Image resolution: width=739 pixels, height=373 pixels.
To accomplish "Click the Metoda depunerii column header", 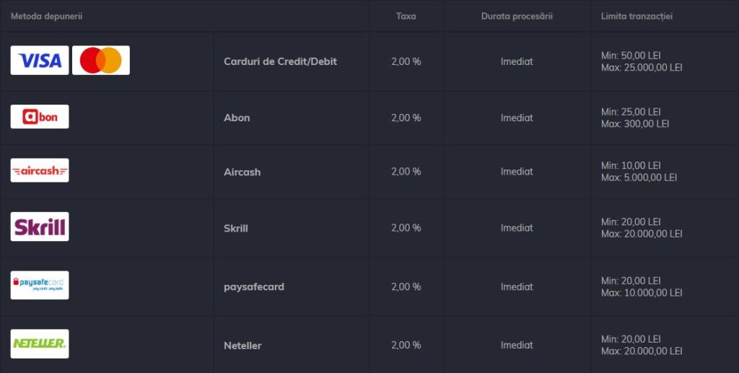I will (46, 16).
